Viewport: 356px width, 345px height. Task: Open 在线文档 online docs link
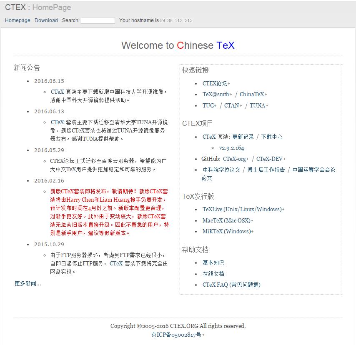(x=213, y=274)
